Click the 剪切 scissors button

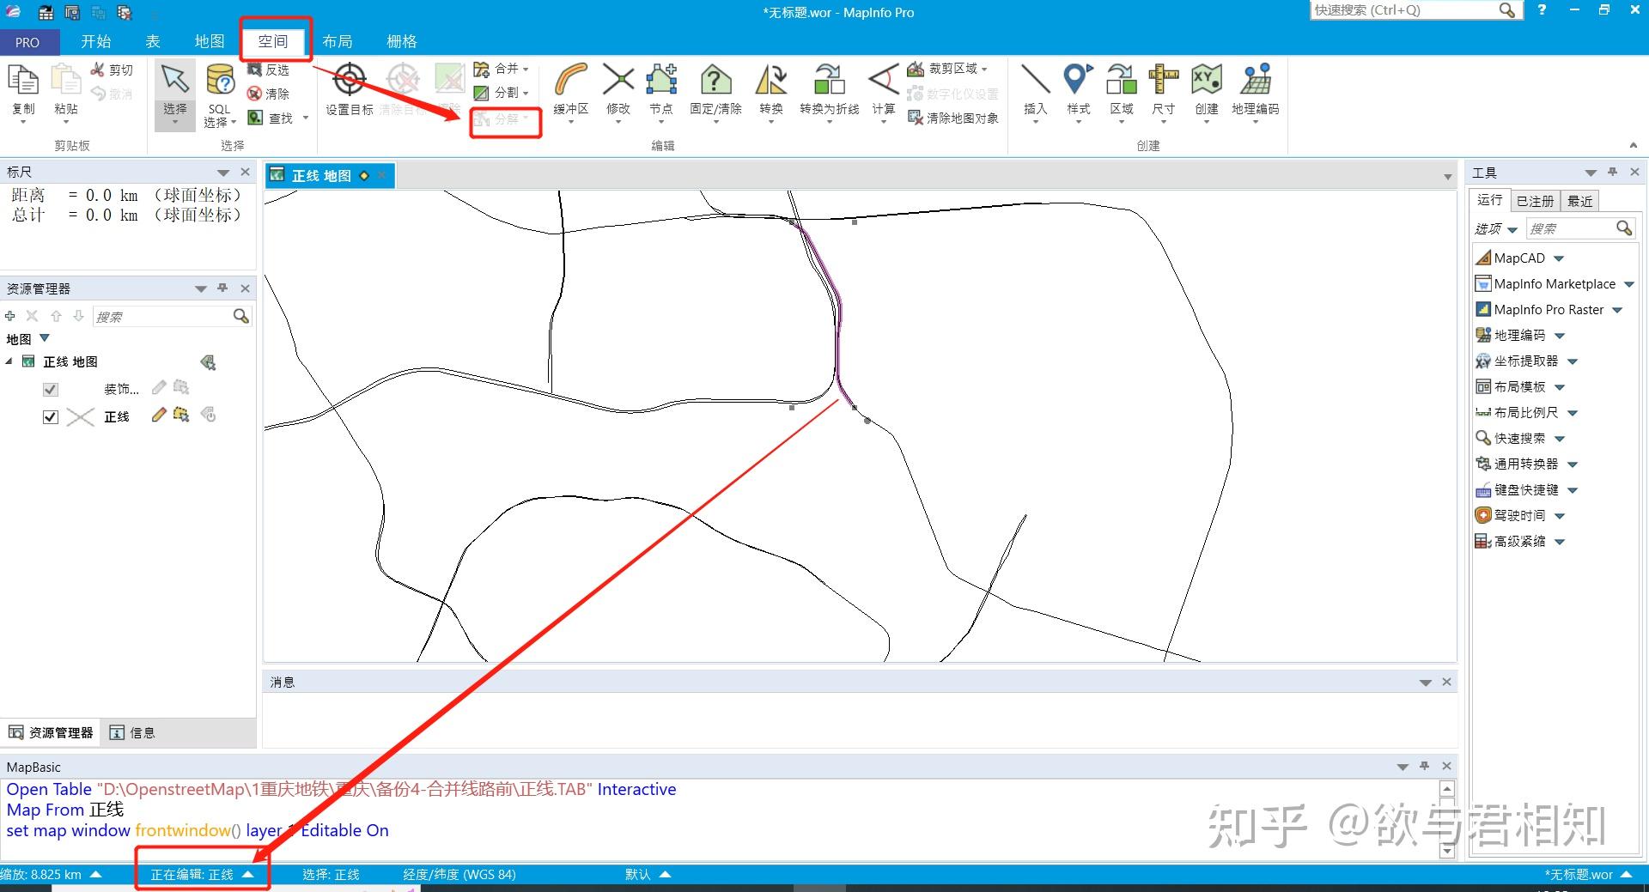pyautogui.click(x=112, y=70)
